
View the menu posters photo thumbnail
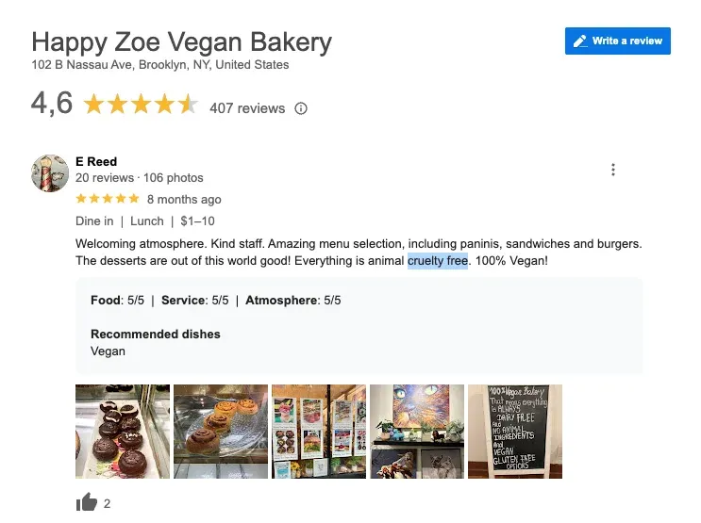319,432
